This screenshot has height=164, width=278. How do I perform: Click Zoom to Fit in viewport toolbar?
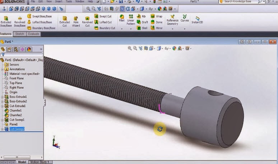pos(130,48)
